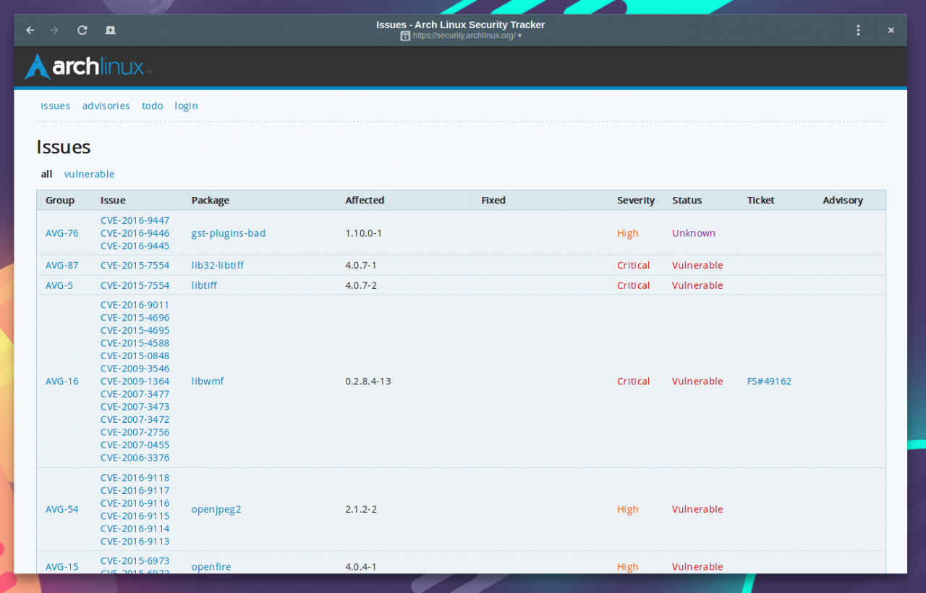Navigate back with the browser back arrow
926x593 pixels.
(x=30, y=30)
